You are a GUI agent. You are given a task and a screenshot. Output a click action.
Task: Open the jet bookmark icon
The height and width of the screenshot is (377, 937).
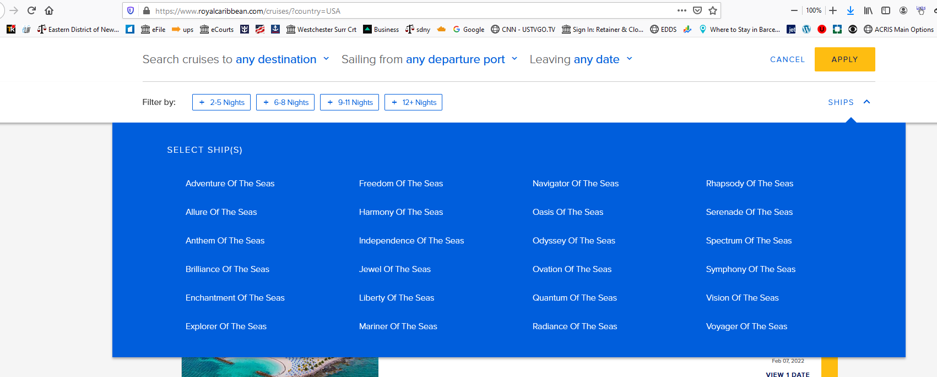(791, 29)
